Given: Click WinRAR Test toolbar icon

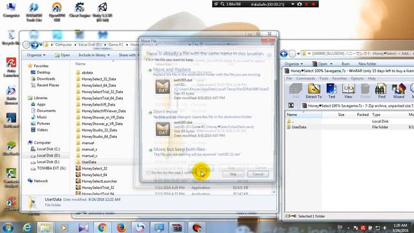Looking at the screenshot, I should pos(332,91).
